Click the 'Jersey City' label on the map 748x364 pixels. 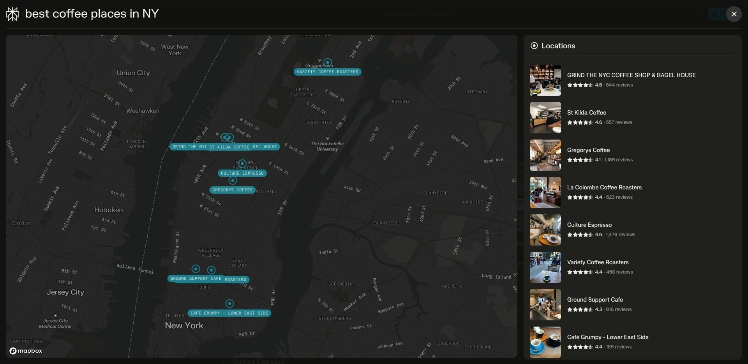click(65, 292)
